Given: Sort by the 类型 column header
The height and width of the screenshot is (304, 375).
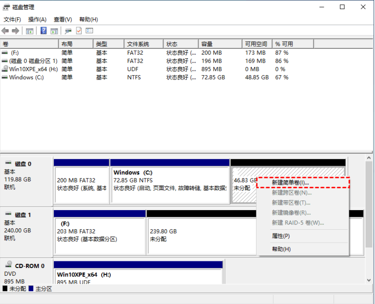Looking at the screenshot, I should click(109, 44).
